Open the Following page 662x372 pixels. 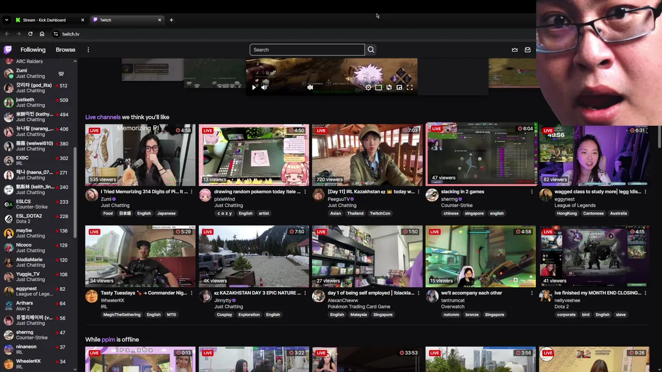point(33,50)
